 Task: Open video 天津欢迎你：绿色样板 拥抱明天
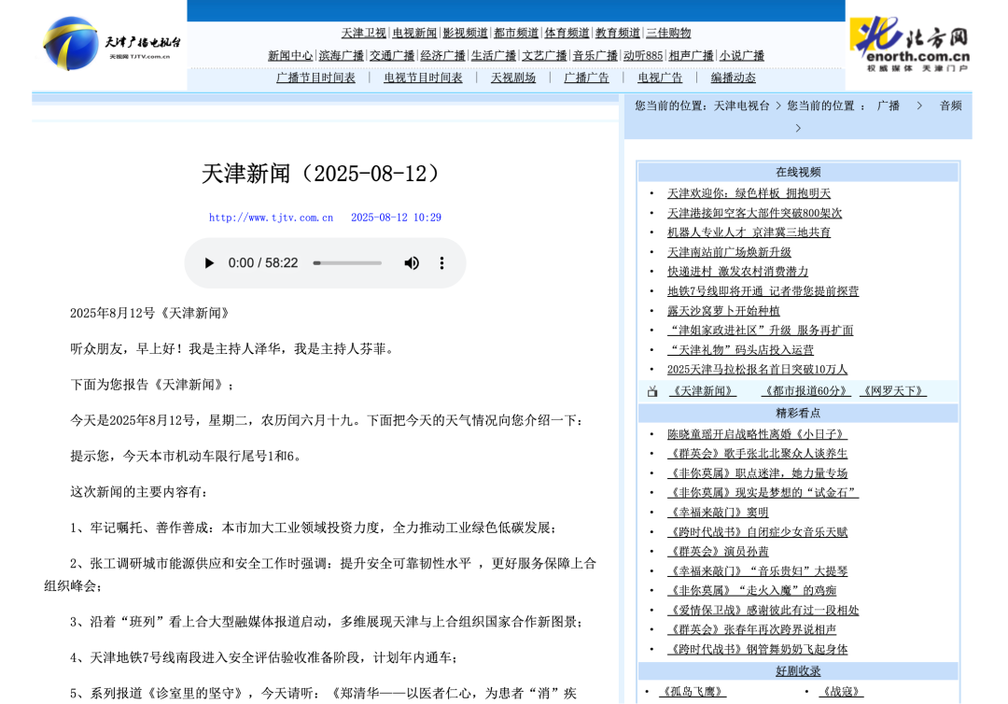point(749,193)
